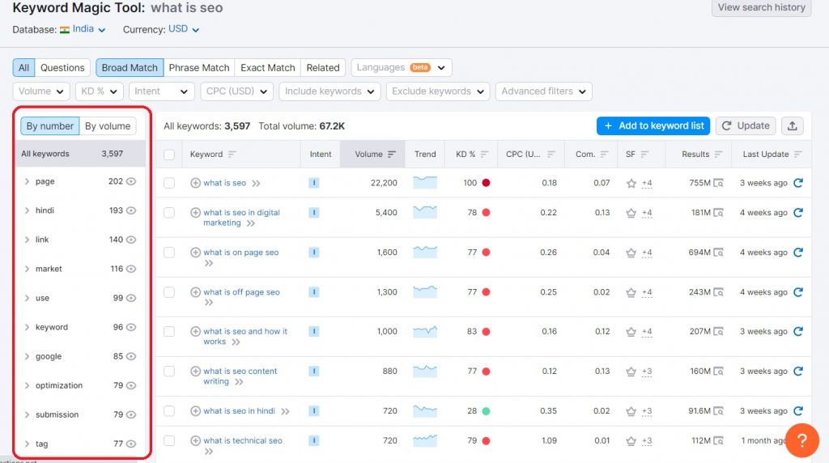Open 'what is seo and how it works' link
Viewport: 829px width, 463px height.
(245, 336)
